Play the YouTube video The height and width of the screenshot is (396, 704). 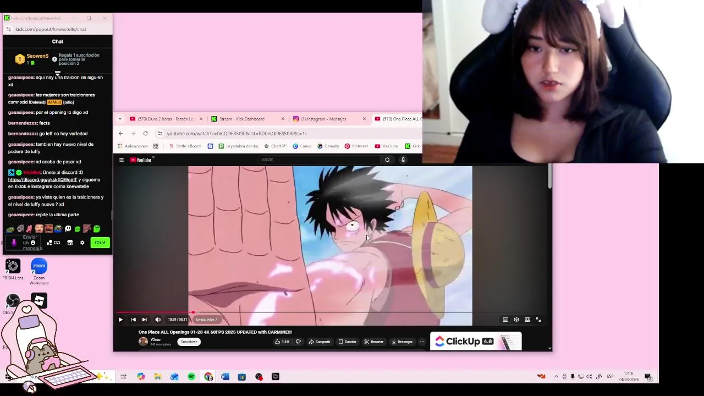[120, 320]
